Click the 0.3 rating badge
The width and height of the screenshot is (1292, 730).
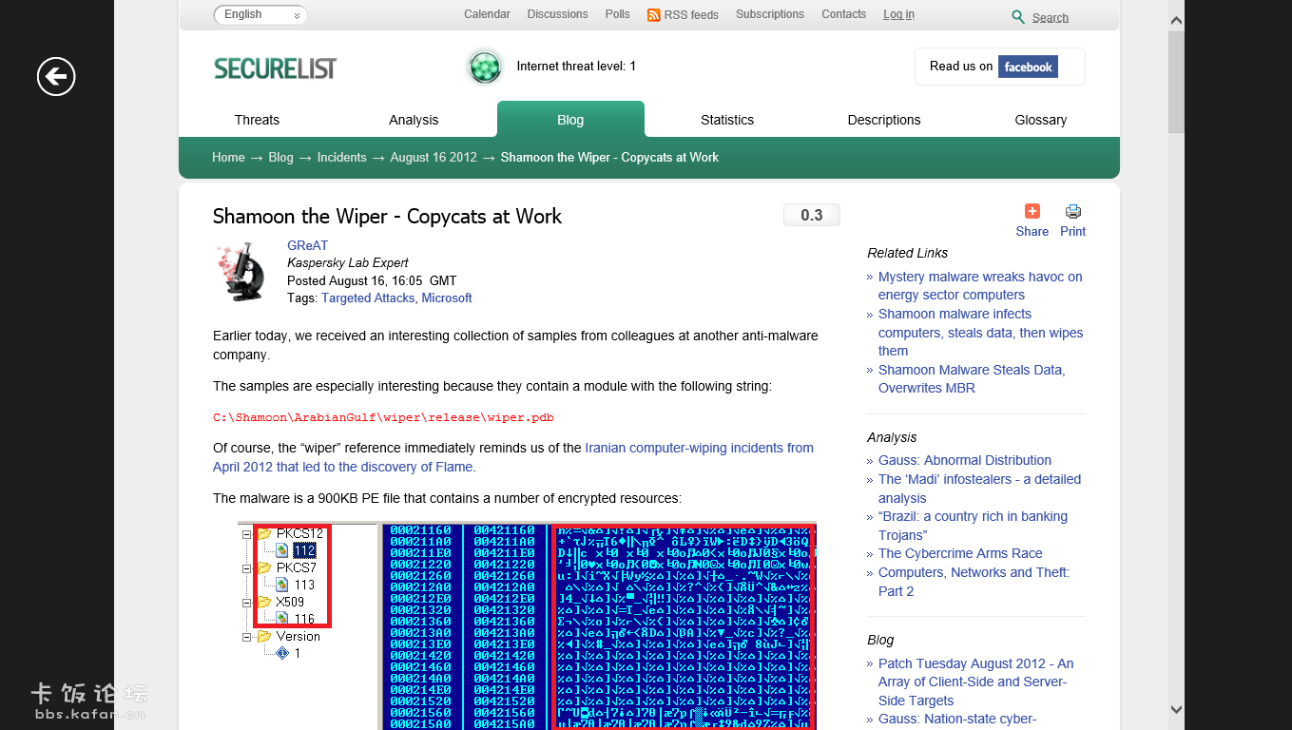[812, 215]
